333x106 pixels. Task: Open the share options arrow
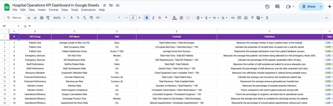tap(321, 6)
